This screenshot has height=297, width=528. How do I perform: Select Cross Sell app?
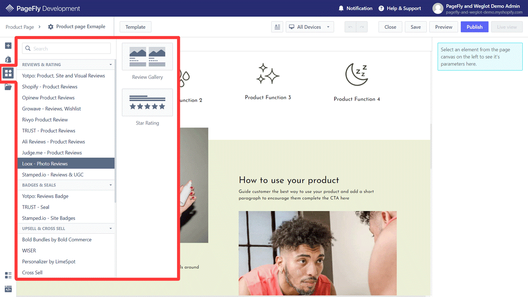click(66, 273)
